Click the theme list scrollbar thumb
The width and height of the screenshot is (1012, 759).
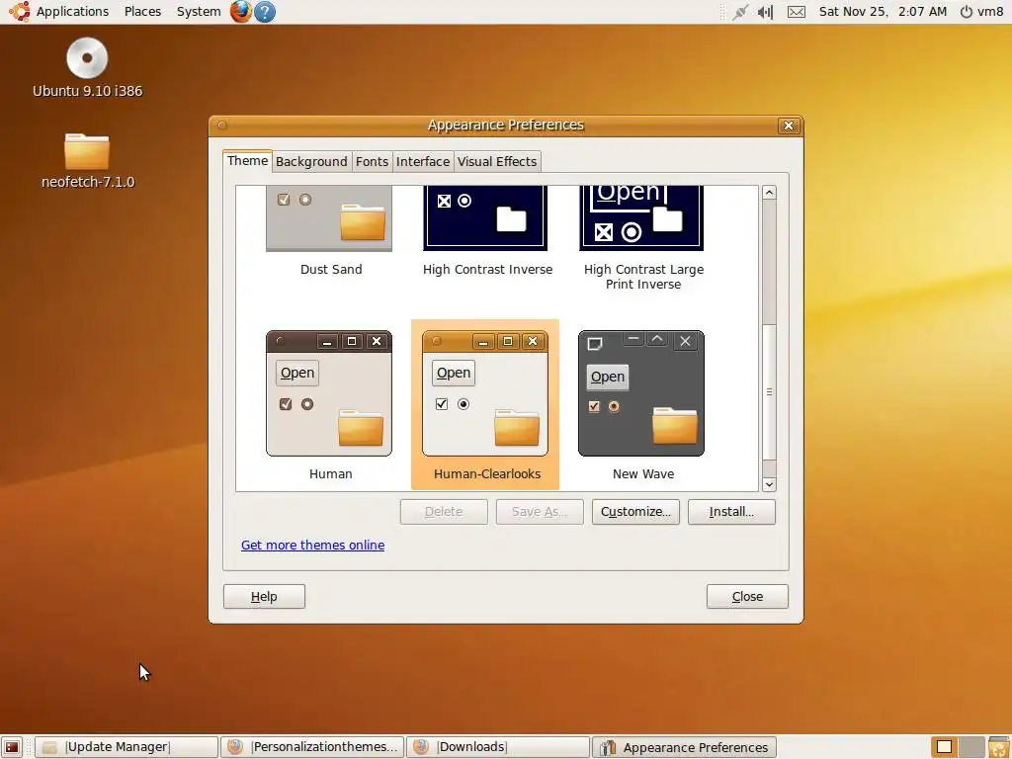pyautogui.click(x=769, y=392)
